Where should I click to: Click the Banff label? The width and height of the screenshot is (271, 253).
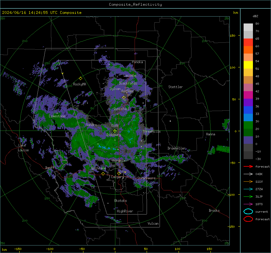[50, 168]
